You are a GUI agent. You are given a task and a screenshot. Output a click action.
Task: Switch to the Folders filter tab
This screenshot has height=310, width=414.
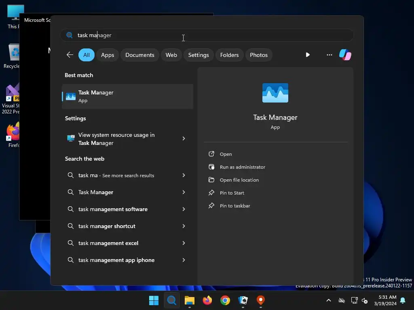[229, 55]
